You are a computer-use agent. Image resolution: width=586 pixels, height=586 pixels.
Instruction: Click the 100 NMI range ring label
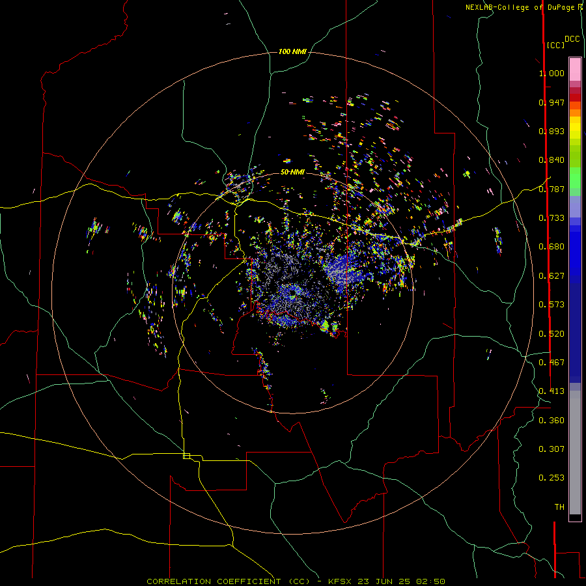(292, 51)
